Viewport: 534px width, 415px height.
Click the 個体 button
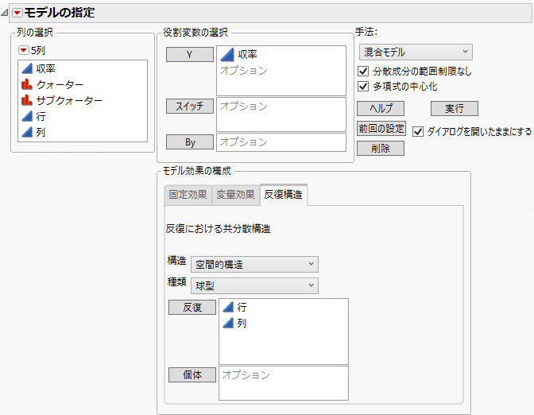coord(192,374)
